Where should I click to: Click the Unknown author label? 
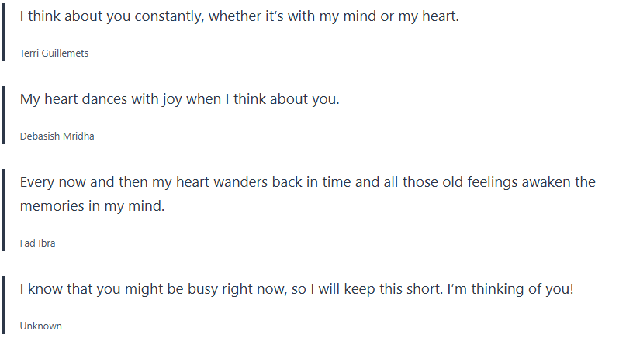(40, 326)
